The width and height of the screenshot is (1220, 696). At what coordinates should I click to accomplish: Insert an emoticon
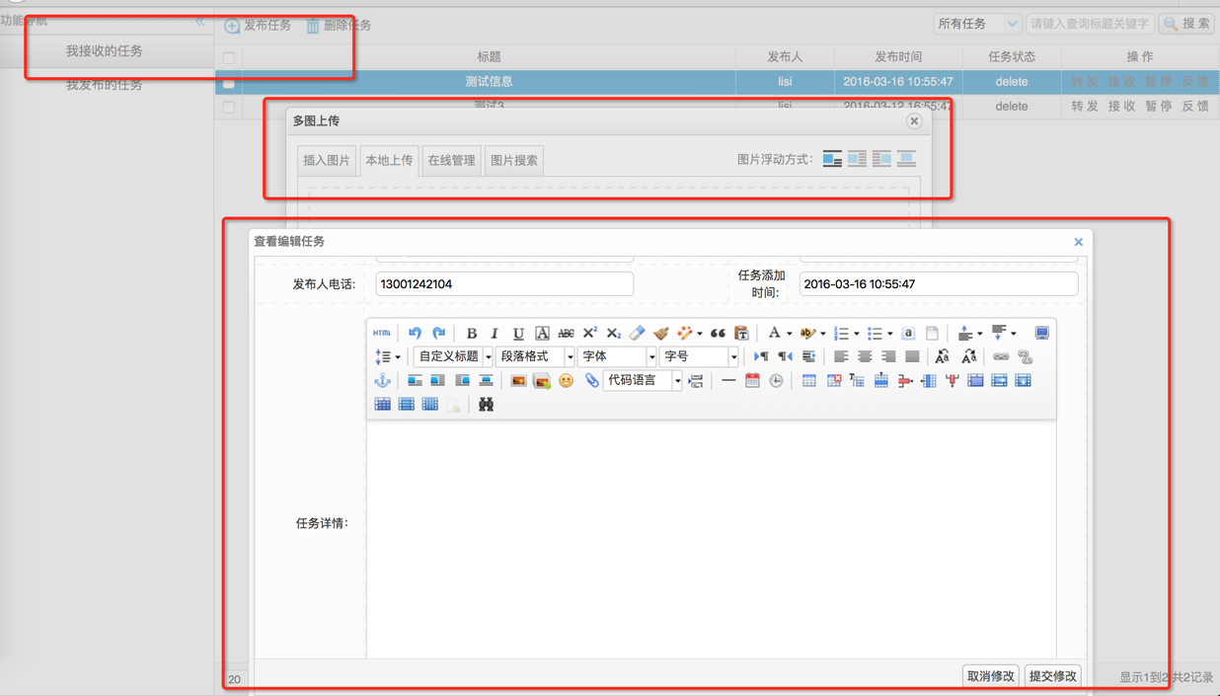[566, 381]
